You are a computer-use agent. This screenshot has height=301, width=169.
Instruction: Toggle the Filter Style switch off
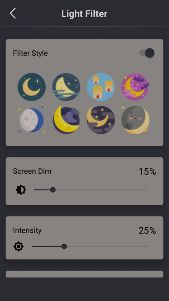click(x=147, y=53)
